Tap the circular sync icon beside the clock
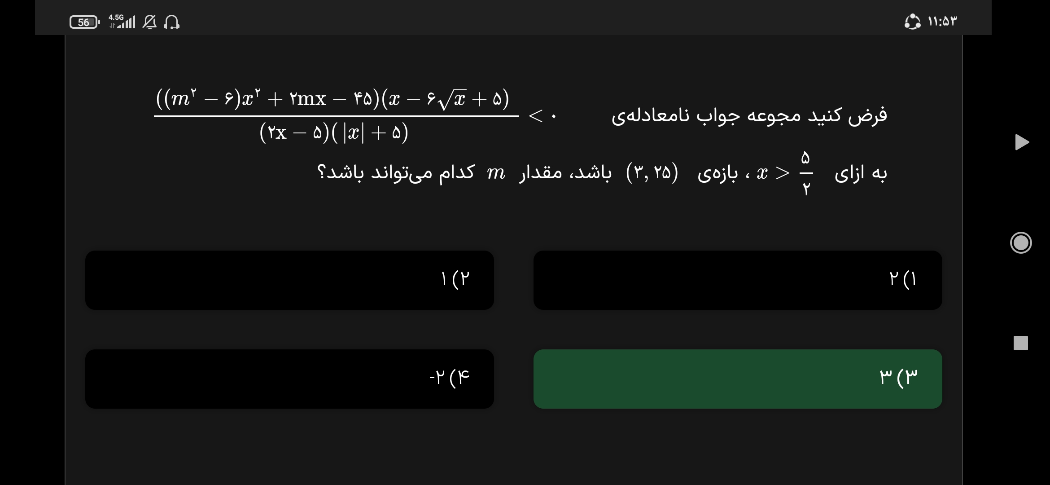 (912, 22)
